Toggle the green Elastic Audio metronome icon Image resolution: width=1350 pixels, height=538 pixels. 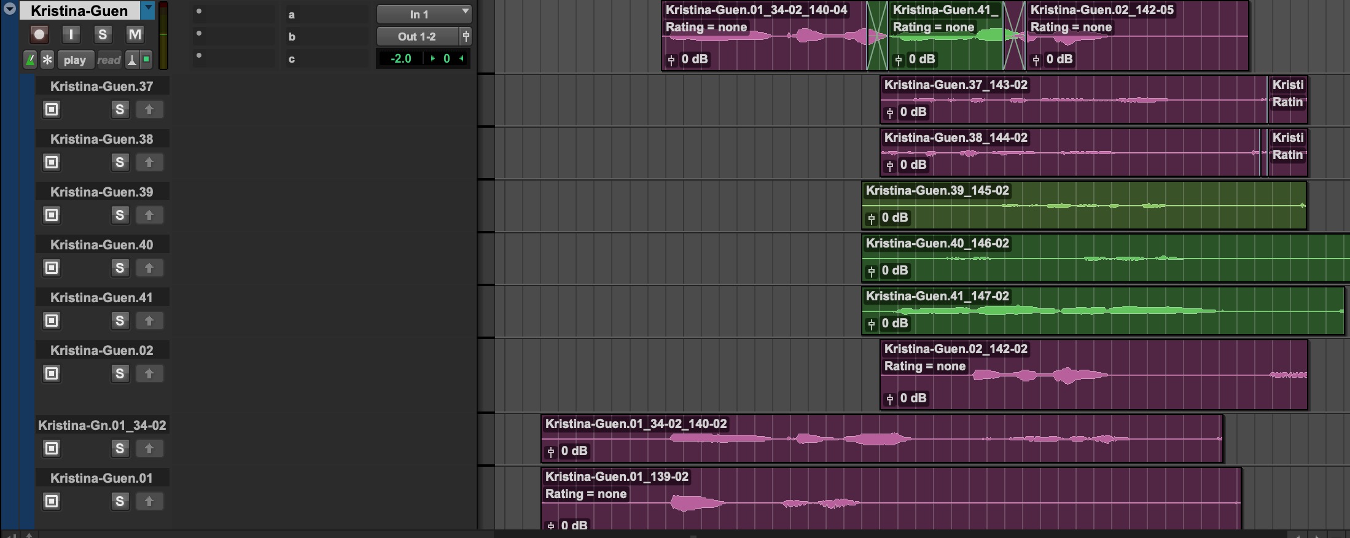(x=29, y=60)
